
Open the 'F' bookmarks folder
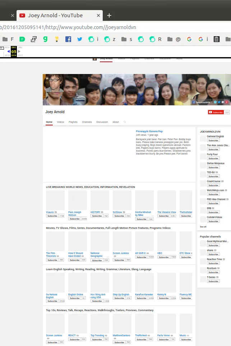8,39
